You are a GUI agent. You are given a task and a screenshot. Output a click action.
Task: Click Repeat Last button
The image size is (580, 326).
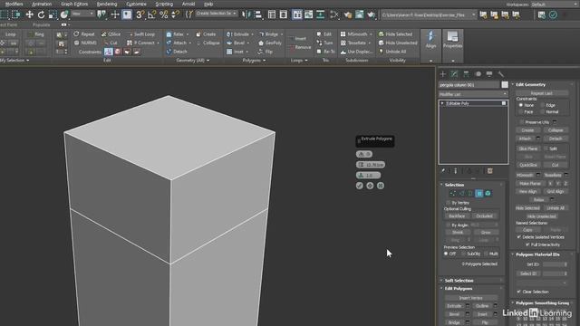(x=542, y=93)
